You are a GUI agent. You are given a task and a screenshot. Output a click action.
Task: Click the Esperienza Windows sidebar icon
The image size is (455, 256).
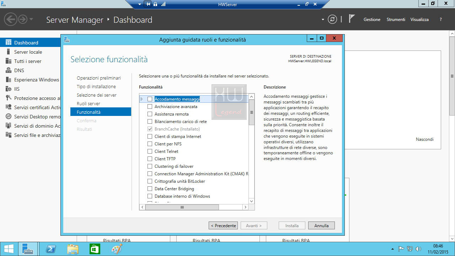pyautogui.click(x=8, y=80)
